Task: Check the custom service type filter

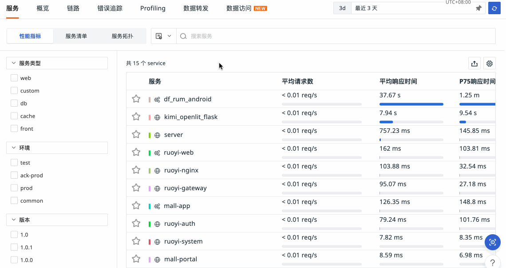Action: click(14, 91)
